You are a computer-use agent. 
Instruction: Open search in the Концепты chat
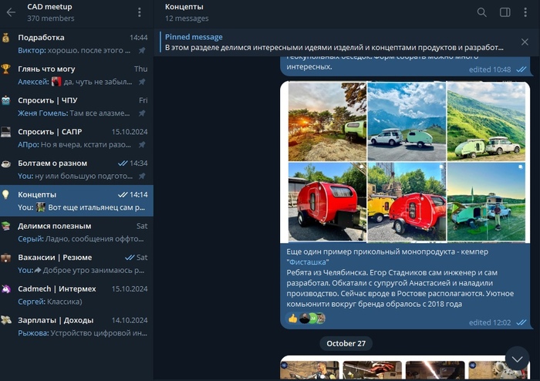coord(481,12)
